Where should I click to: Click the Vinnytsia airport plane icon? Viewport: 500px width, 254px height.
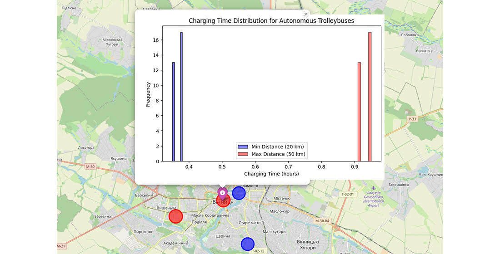373,188
